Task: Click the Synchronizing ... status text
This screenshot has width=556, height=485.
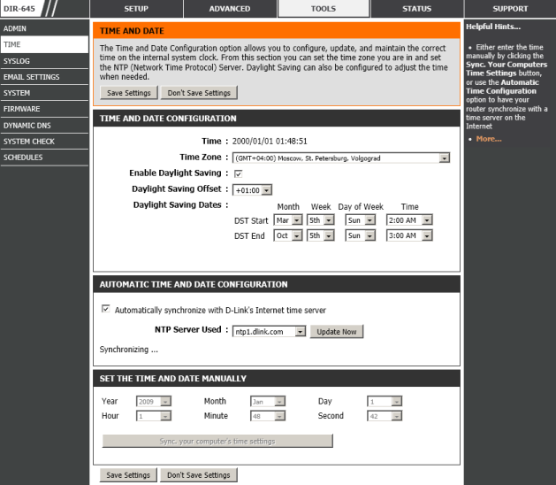Action: point(129,350)
